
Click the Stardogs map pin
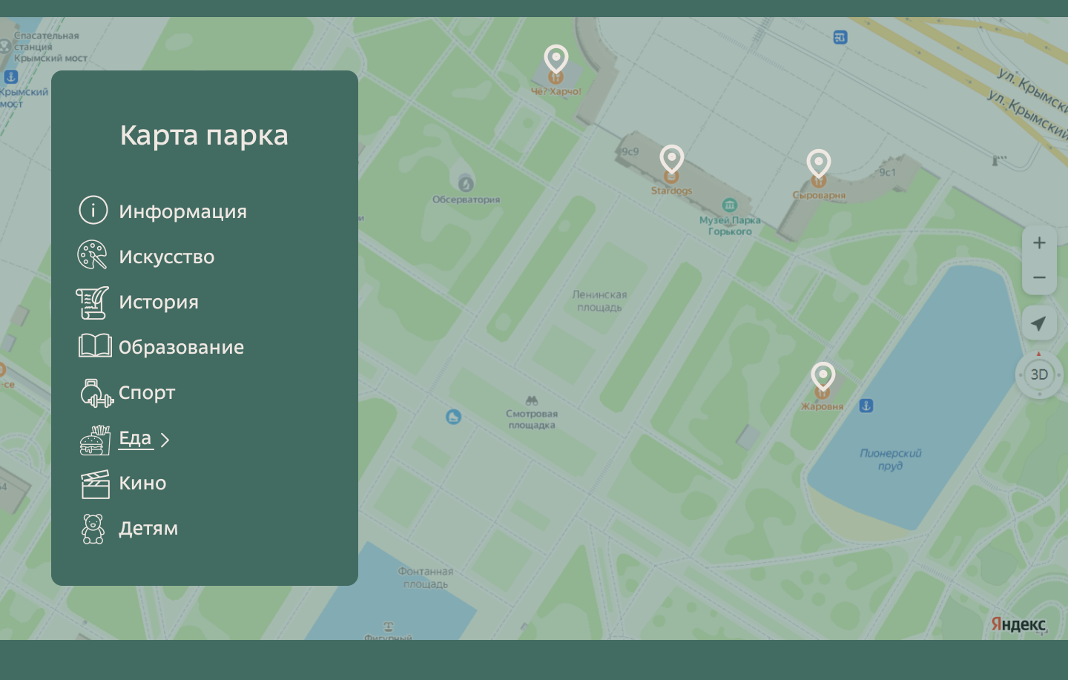(671, 160)
